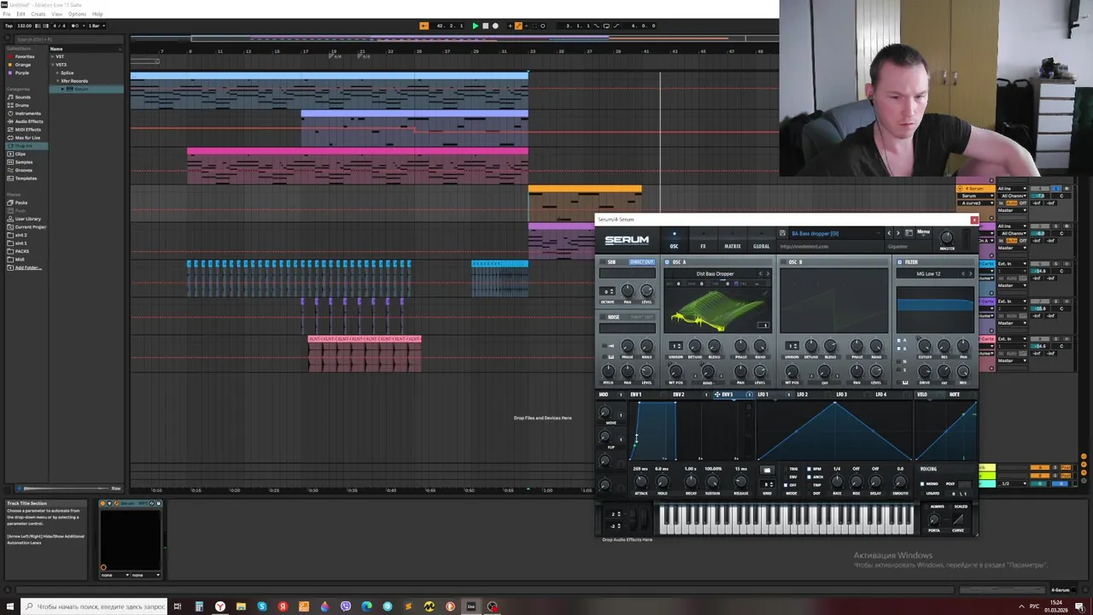Click Add Folder in browser
The image size is (1093, 615).
point(27,267)
